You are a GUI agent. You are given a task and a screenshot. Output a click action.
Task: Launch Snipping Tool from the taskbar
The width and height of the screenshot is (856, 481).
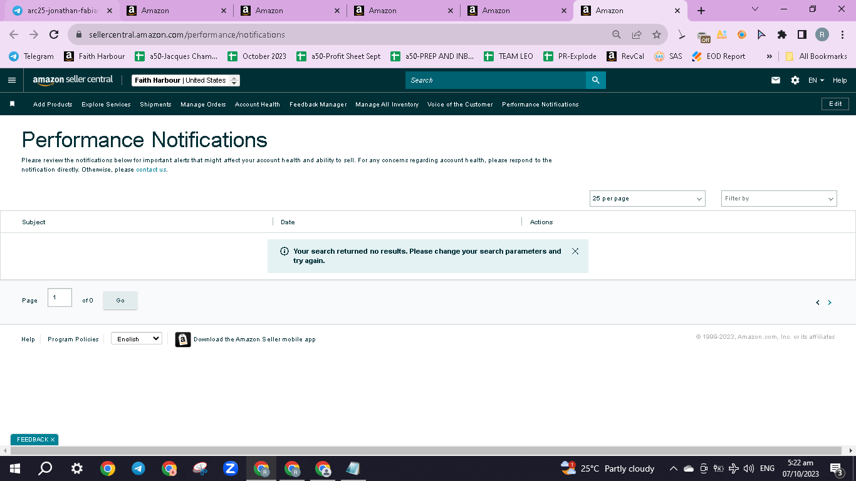200,468
